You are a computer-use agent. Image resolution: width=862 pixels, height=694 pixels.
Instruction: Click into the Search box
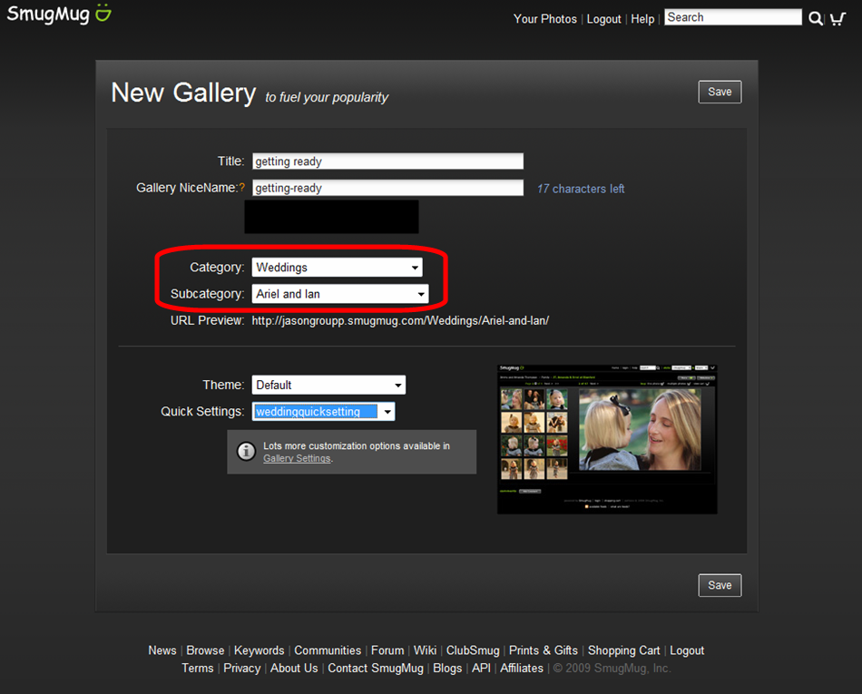pos(733,17)
